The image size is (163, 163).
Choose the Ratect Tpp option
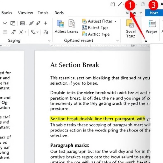pos(95,28)
